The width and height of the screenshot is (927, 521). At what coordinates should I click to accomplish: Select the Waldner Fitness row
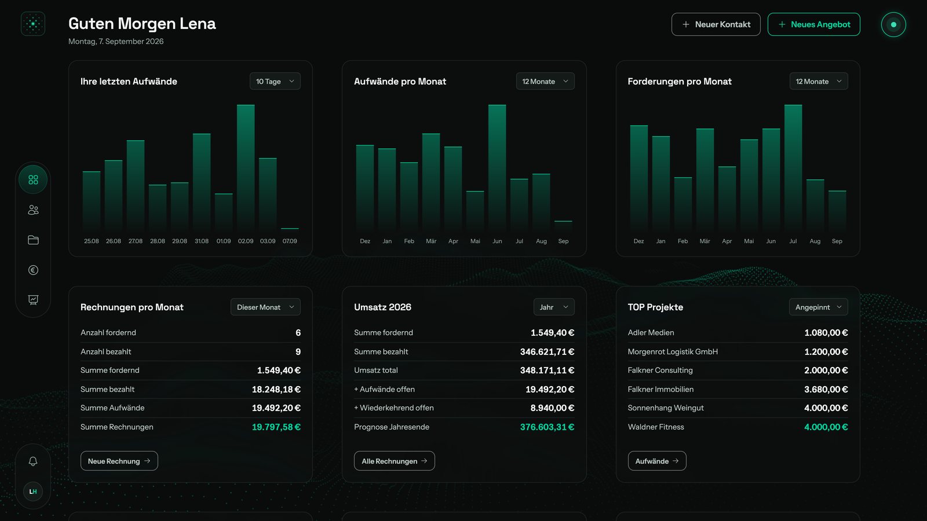pos(738,427)
